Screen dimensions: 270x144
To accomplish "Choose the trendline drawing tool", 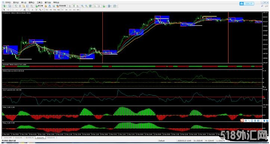I will pos(21,10).
